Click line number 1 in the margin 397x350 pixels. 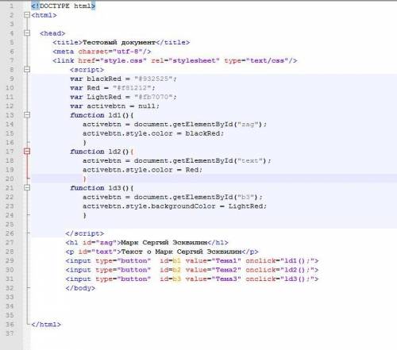11,6
